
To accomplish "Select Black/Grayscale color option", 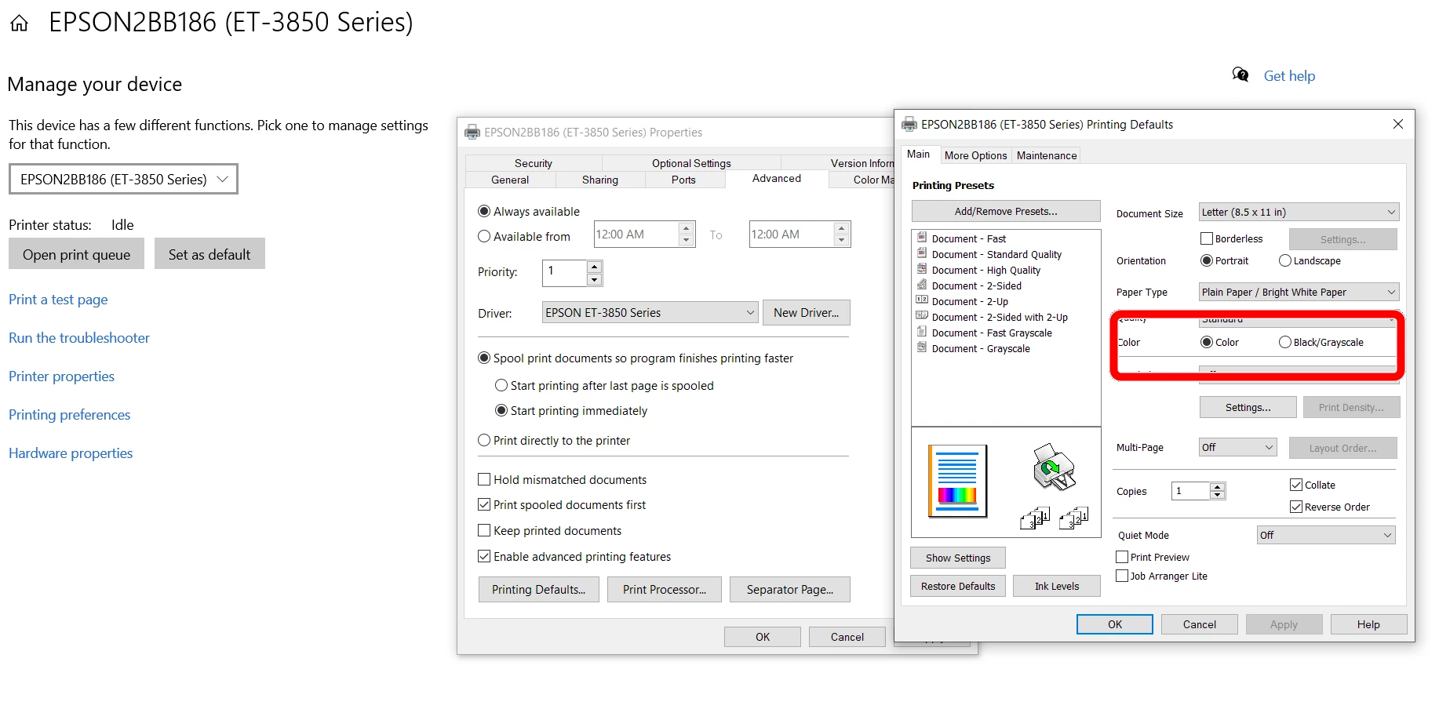I will (x=1285, y=342).
